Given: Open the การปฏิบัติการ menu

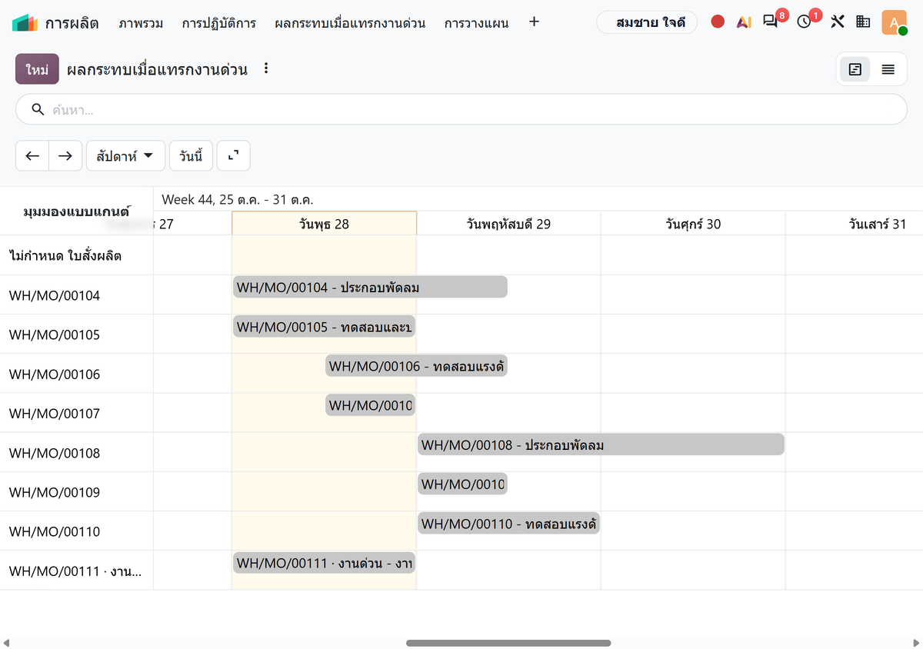Looking at the screenshot, I should tap(218, 22).
